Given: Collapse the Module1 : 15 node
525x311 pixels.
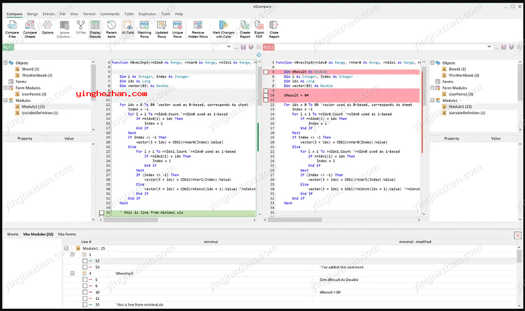Looking at the screenshot, I should [x=67, y=248].
